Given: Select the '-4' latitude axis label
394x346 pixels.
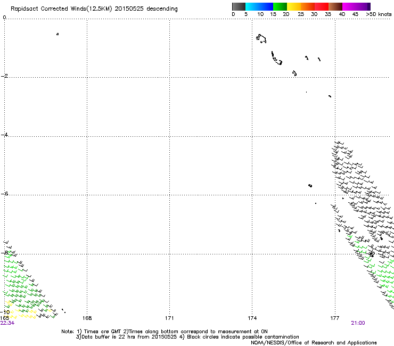Looking at the screenshot, I should [x=4, y=135].
